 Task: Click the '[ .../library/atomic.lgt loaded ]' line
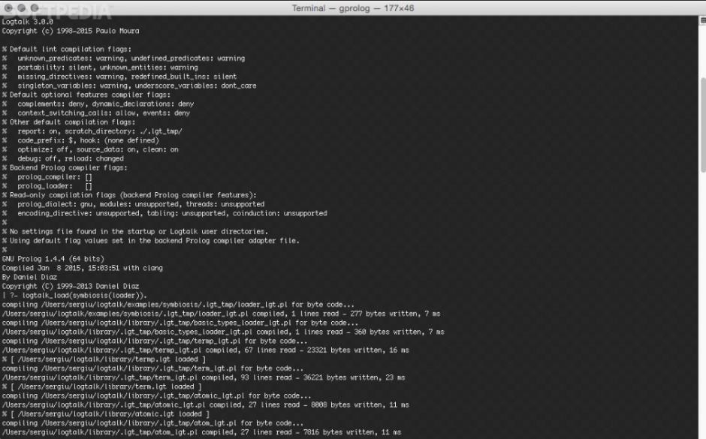[x=106, y=413]
